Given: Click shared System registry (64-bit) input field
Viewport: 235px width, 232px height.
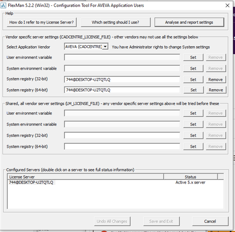Looking at the screenshot, I should point(122,146).
